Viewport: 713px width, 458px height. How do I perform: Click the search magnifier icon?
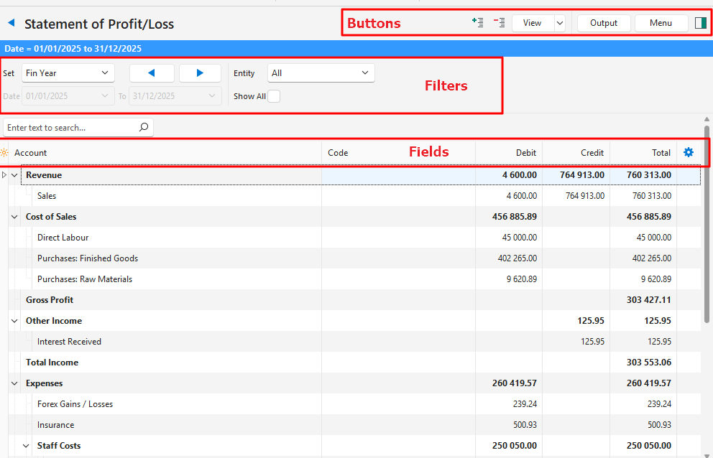[144, 128]
